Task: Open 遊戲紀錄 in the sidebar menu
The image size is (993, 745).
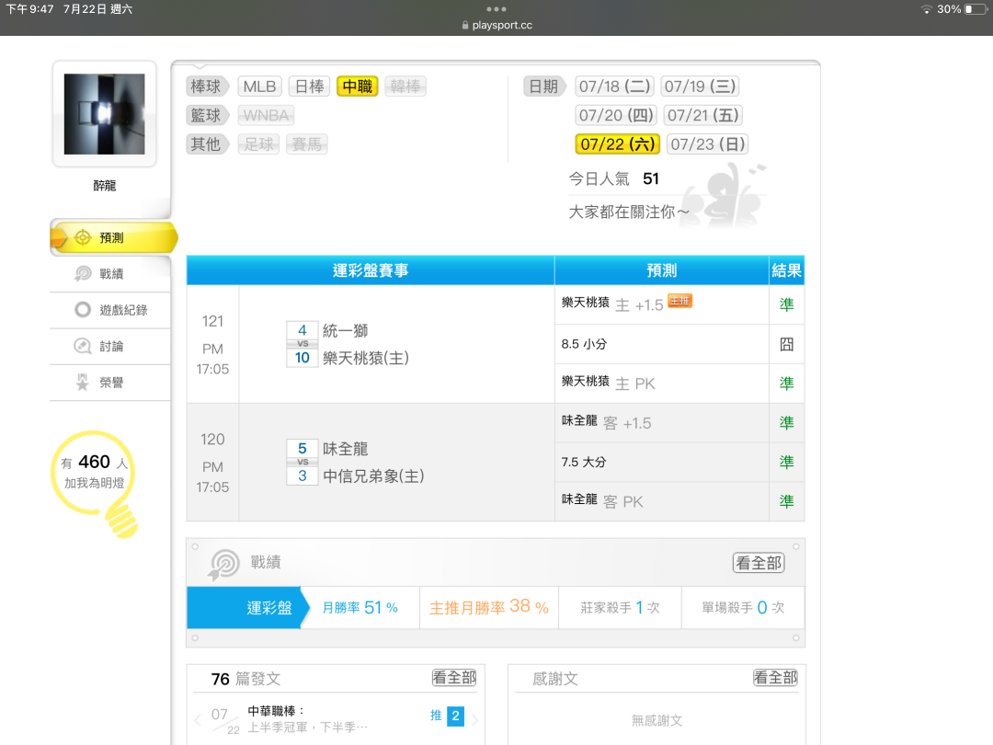Action: click(110, 310)
